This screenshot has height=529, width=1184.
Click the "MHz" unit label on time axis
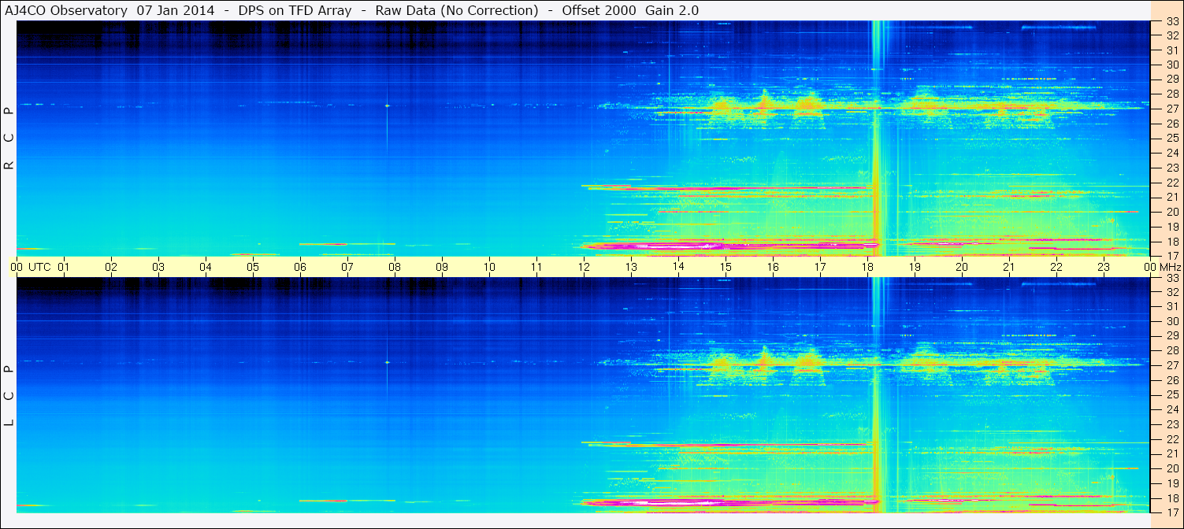click(1169, 267)
